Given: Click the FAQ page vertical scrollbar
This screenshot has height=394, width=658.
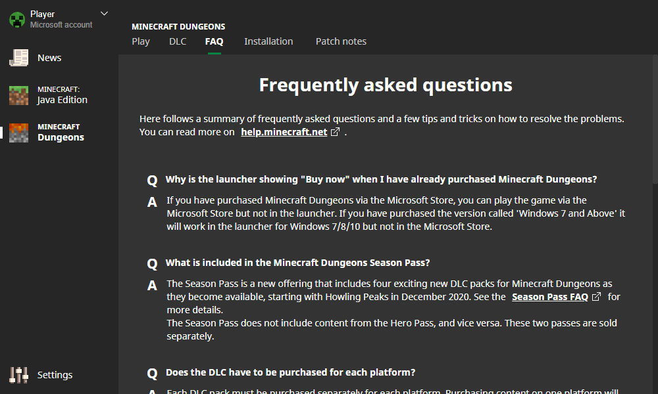Looking at the screenshot, I should pyautogui.click(x=655, y=120).
